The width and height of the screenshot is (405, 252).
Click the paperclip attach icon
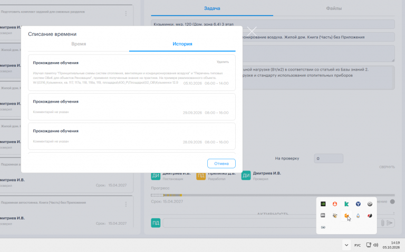point(382,223)
